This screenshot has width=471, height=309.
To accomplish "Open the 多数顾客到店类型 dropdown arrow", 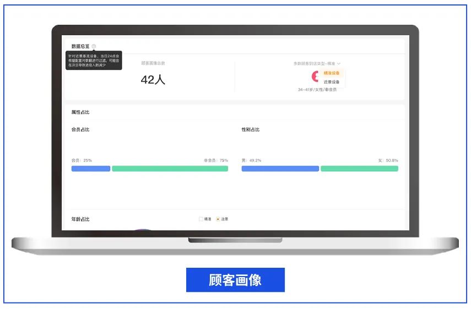I will click(x=339, y=64).
